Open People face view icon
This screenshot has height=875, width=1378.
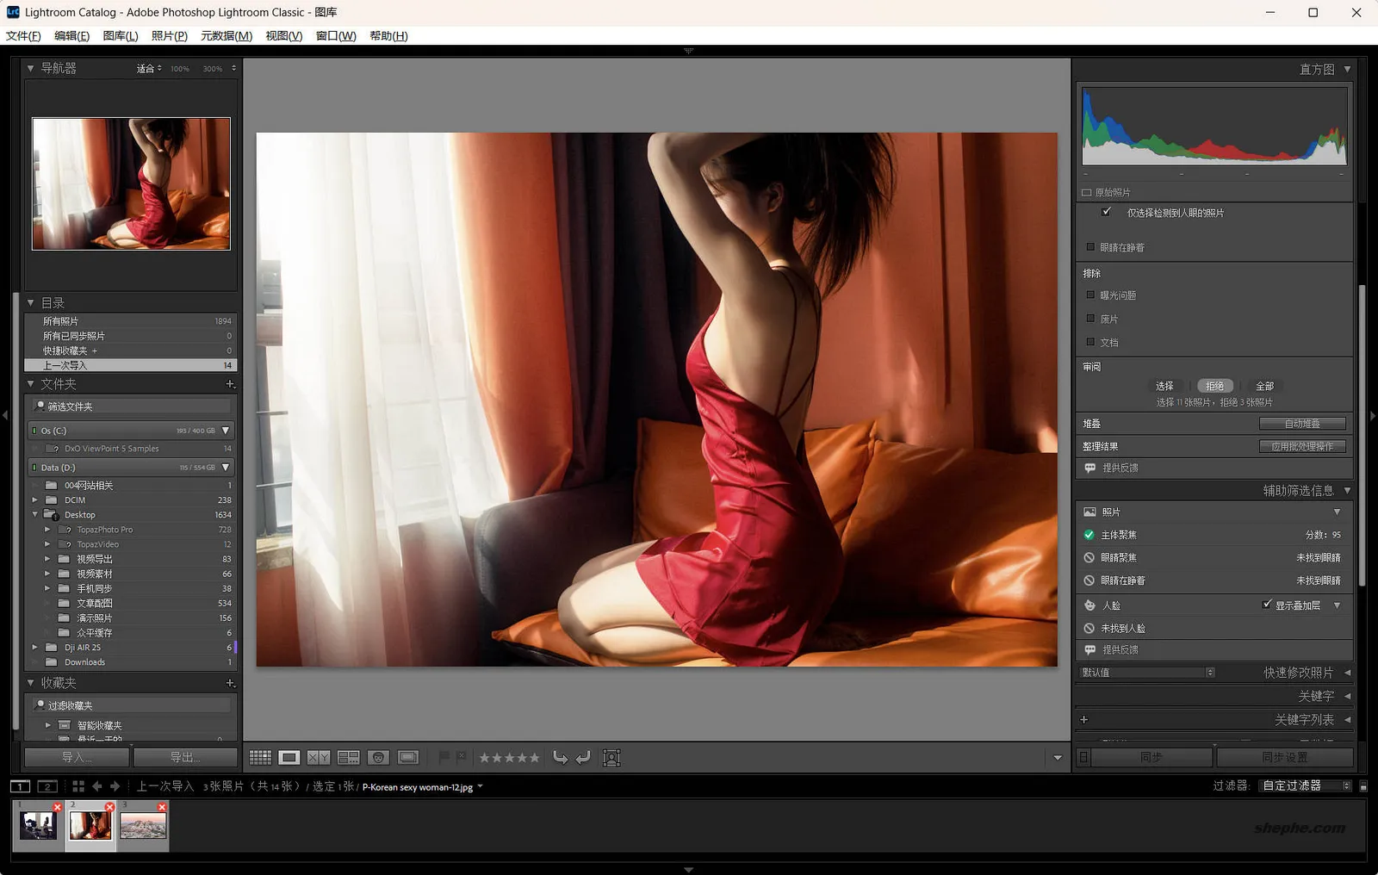378,758
